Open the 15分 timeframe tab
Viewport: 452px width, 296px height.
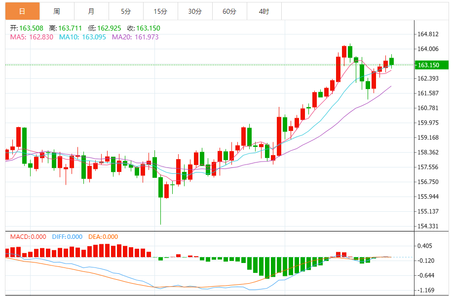(x=160, y=11)
